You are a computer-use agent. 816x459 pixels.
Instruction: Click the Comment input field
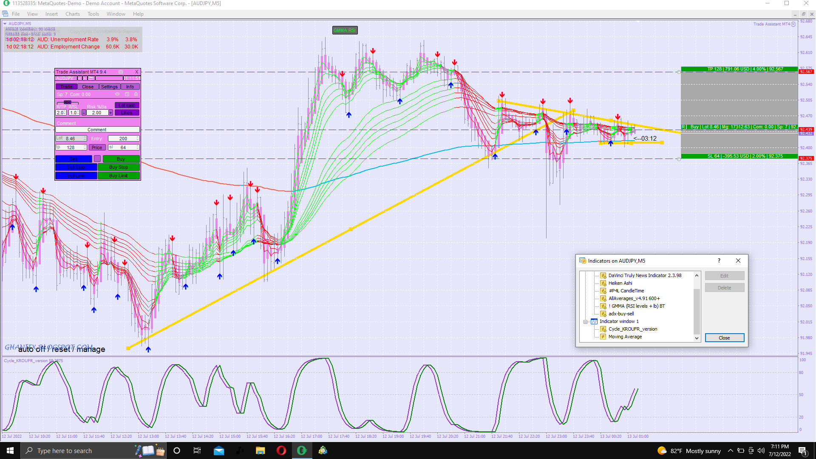(97, 130)
